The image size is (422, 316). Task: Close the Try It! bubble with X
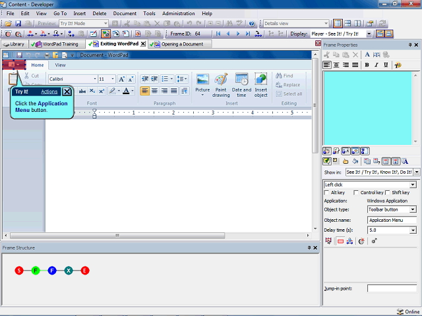pos(67,92)
